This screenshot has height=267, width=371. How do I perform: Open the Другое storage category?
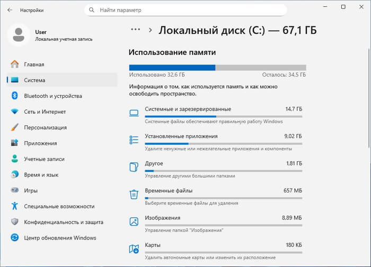tap(217, 167)
